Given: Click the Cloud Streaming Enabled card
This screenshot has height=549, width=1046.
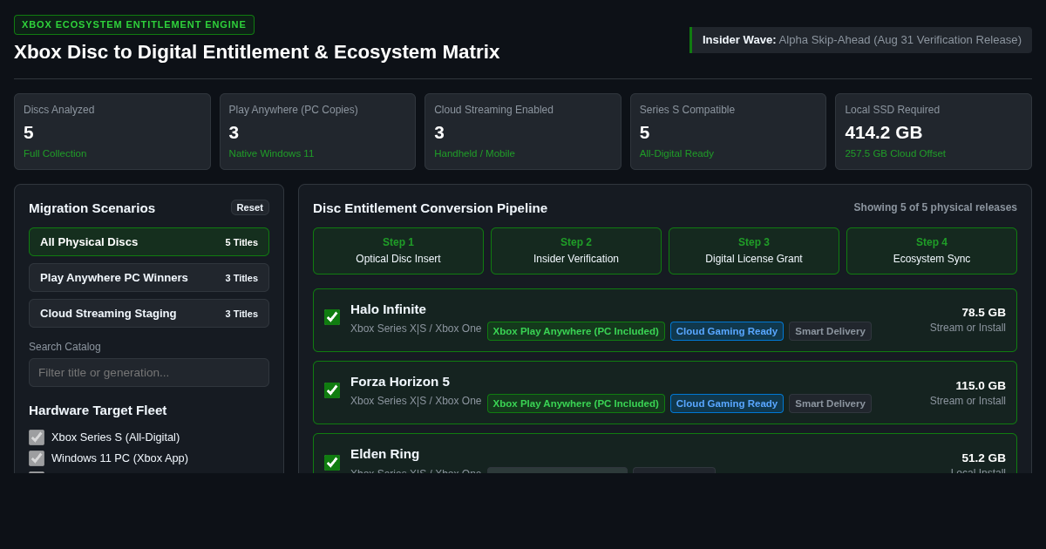Looking at the screenshot, I should (523, 132).
